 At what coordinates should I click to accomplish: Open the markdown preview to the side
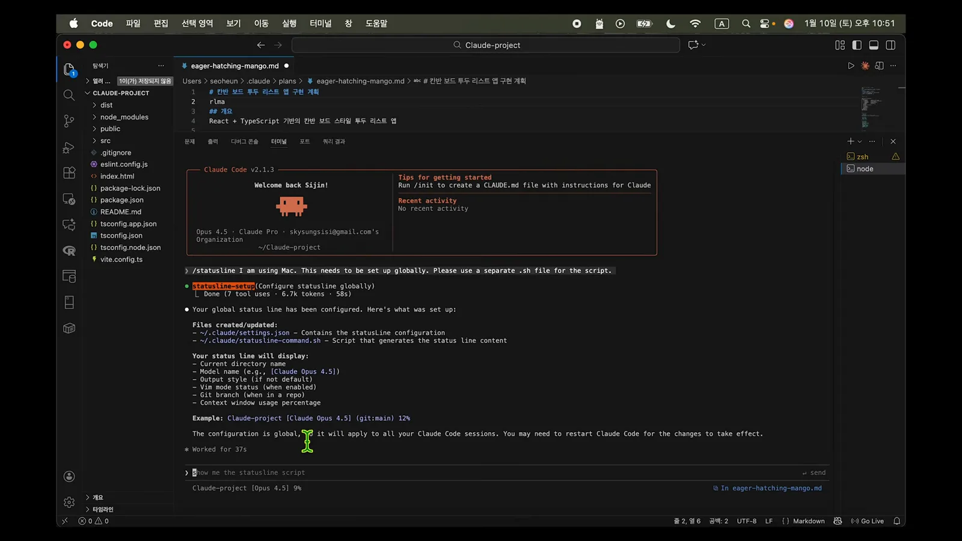879,66
